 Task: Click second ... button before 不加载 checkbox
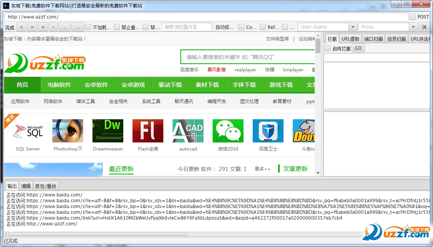pos(77,27)
